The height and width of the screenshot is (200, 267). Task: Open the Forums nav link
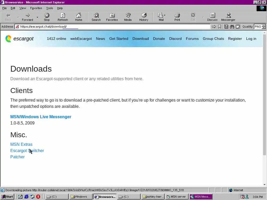click(x=192, y=39)
